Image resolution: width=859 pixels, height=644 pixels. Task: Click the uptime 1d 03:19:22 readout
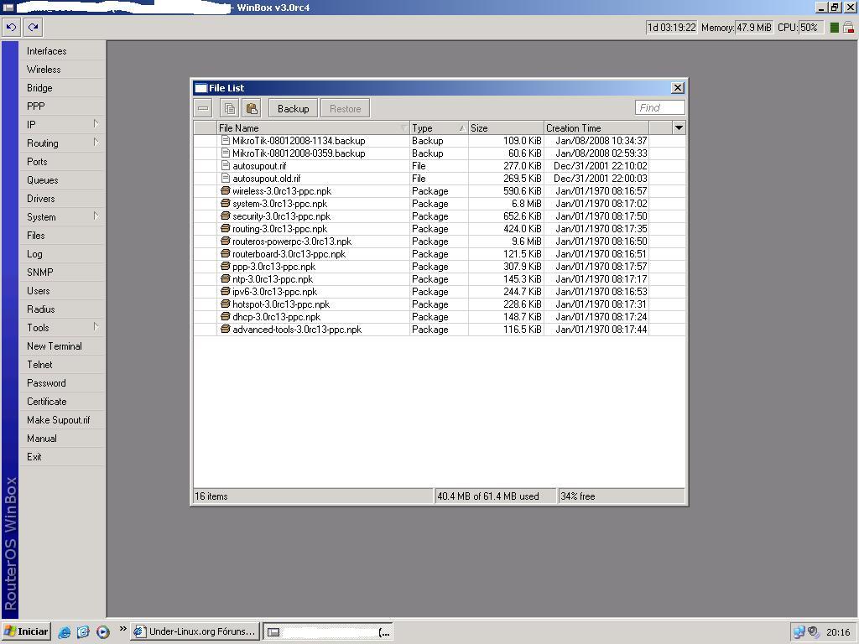672,28
